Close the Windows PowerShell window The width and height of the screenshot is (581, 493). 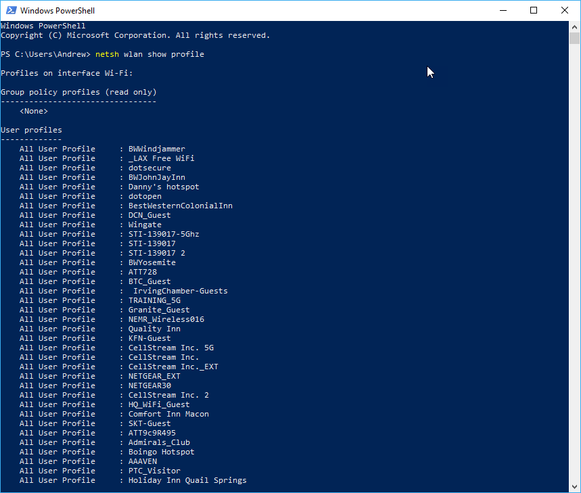click(565, 10)
